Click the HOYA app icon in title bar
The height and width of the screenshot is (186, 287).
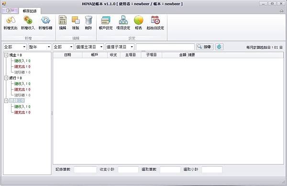click(4, 4)
